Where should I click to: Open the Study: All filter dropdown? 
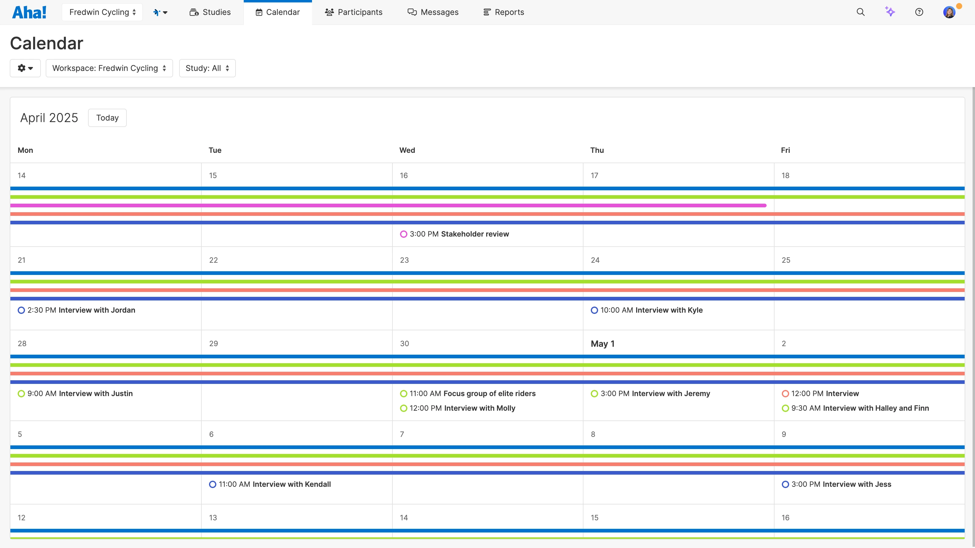[x=207, y=68]
